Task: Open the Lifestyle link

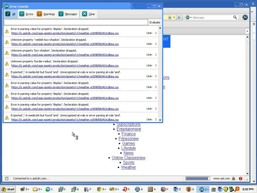Action: point(128,148)
